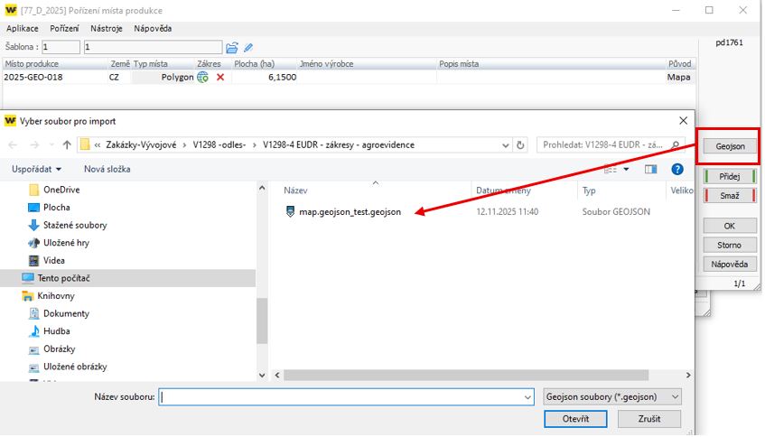Click the open template folder icon
Viewport: 765px width, 437px height.
[232, 47]
